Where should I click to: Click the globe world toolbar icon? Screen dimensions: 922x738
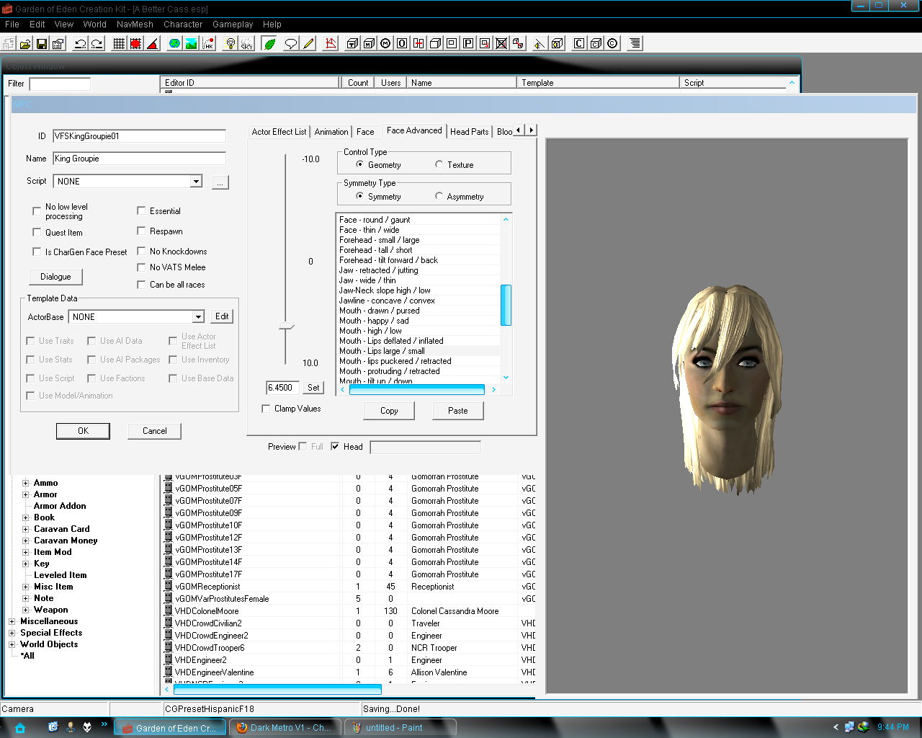[174, 43]
